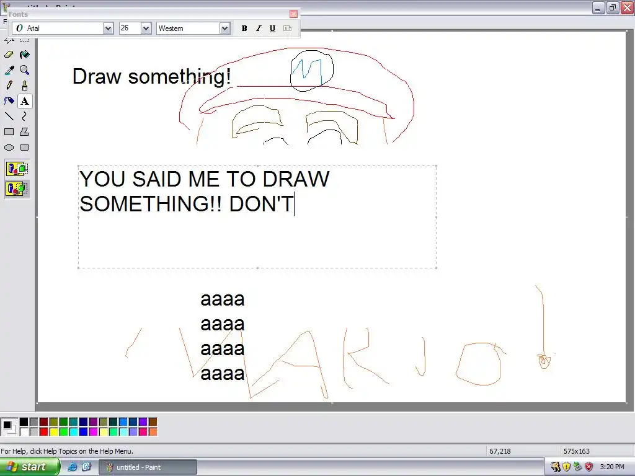Click the untitled - Paint taskbar button

click(x=148, y=467)
